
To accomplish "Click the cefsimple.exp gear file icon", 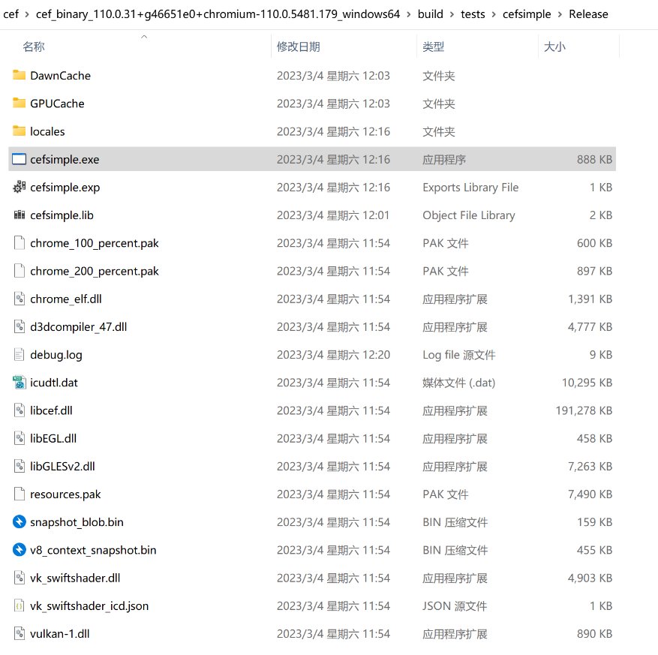I will click(20, 187).
